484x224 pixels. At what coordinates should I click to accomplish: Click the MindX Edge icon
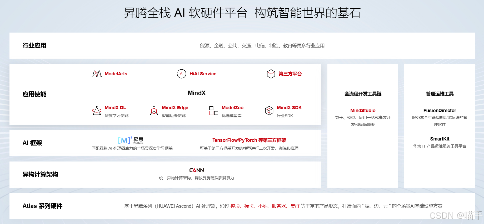click(x=154, y=111)
